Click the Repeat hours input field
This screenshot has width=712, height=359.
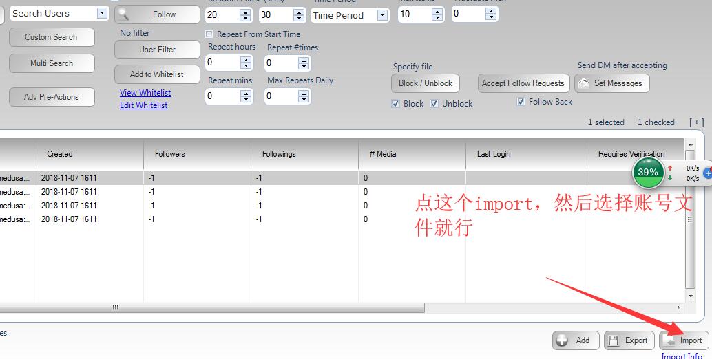(x=223, y=63)
